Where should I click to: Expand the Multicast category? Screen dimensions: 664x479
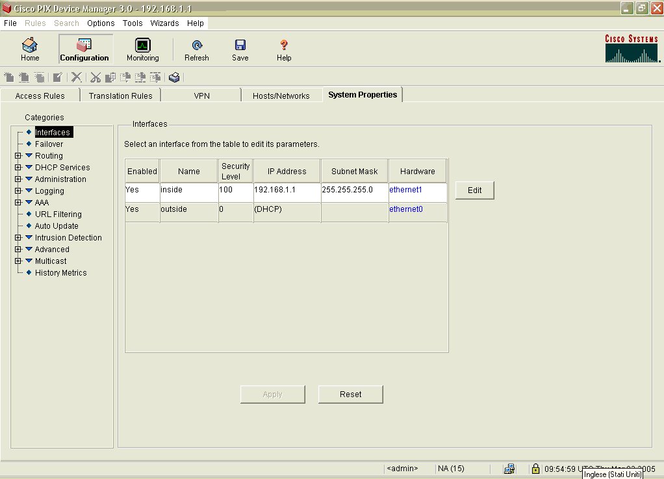point(18,261)
